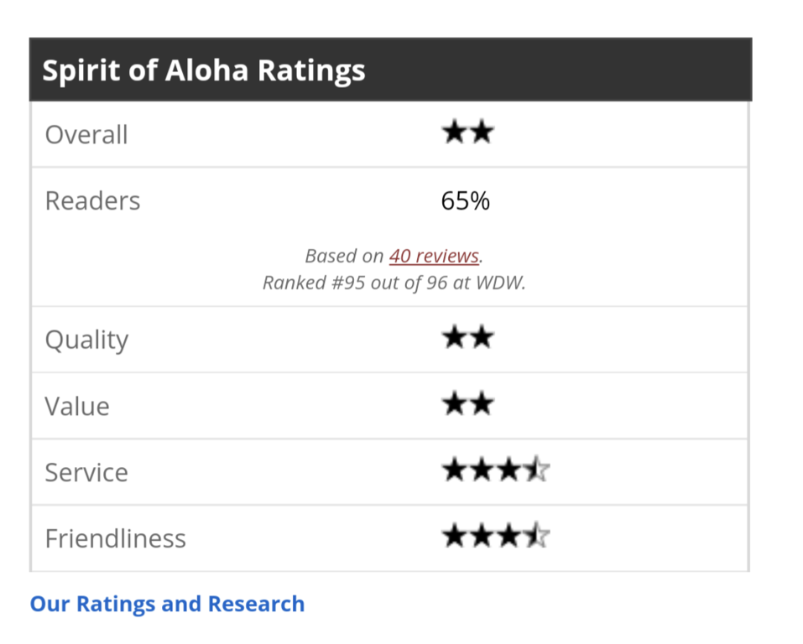
Task: Click the Ranked #95 out of 96 text
Action: [394, 283]
